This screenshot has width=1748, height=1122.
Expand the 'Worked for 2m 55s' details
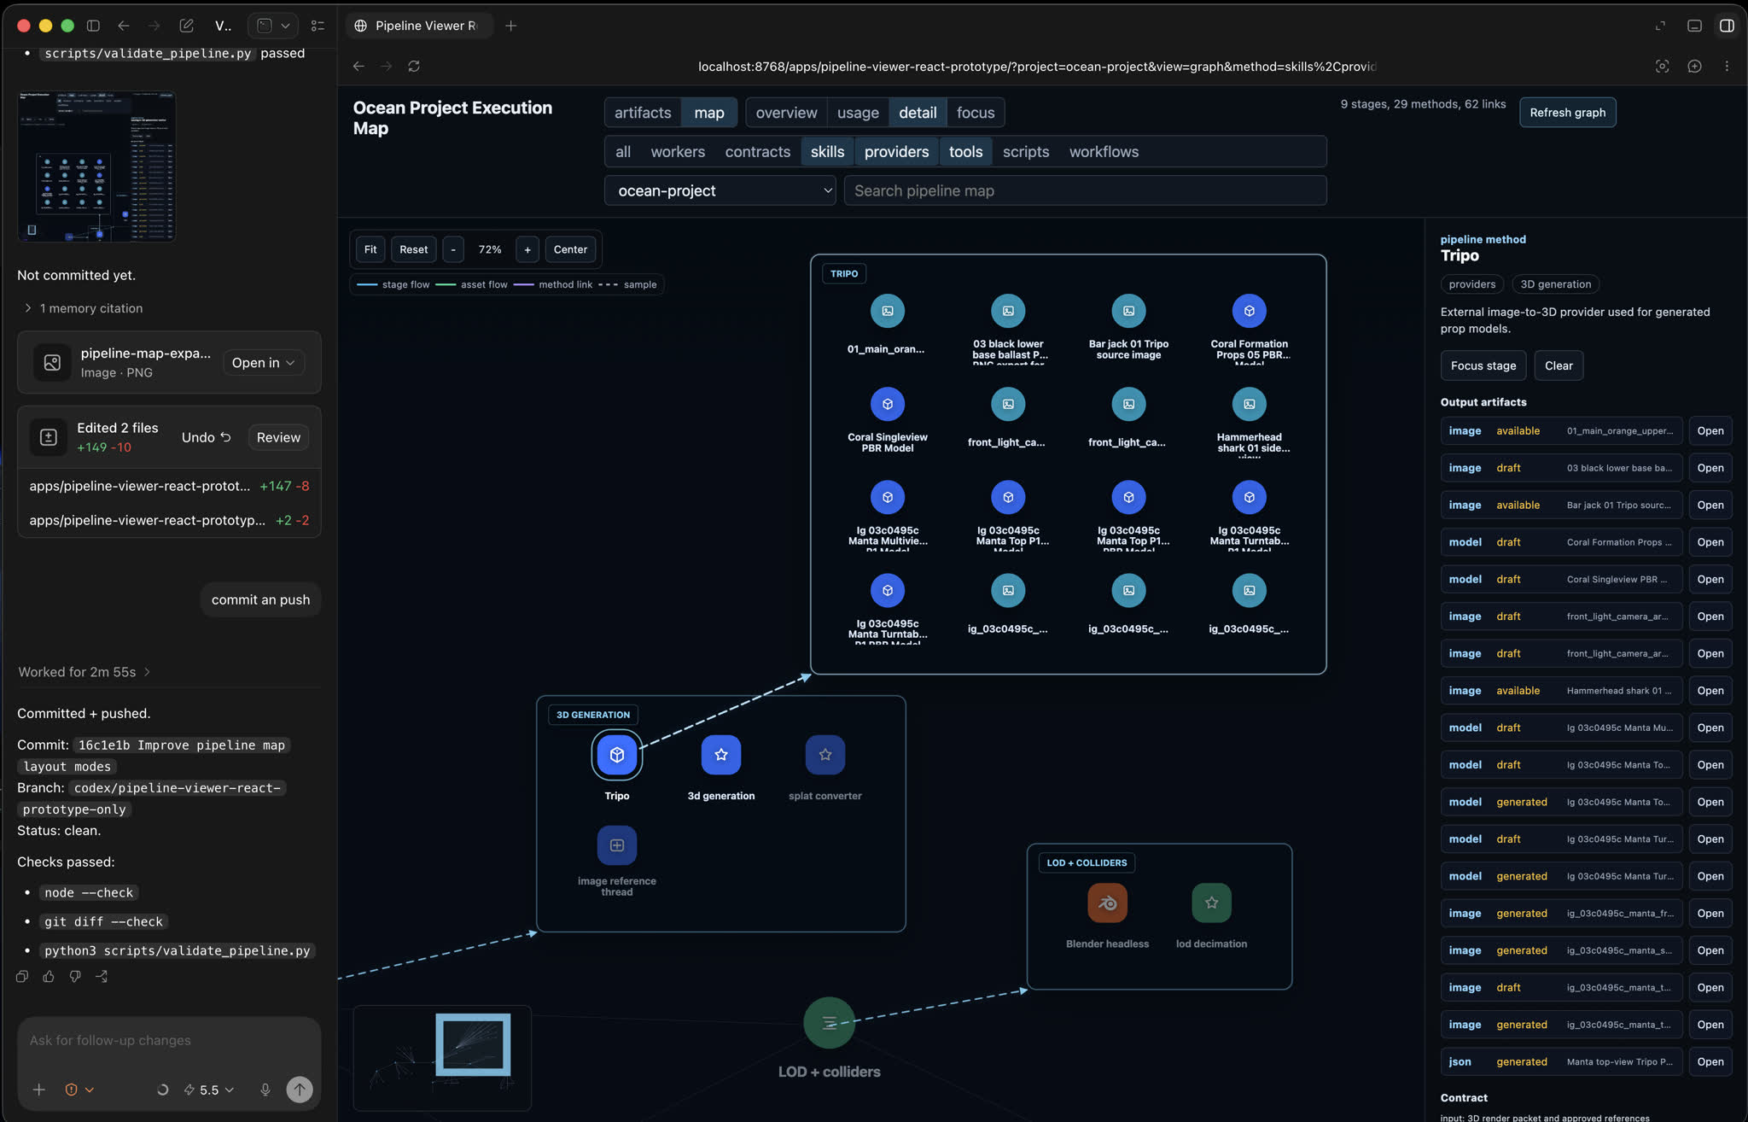coord(84,672)
